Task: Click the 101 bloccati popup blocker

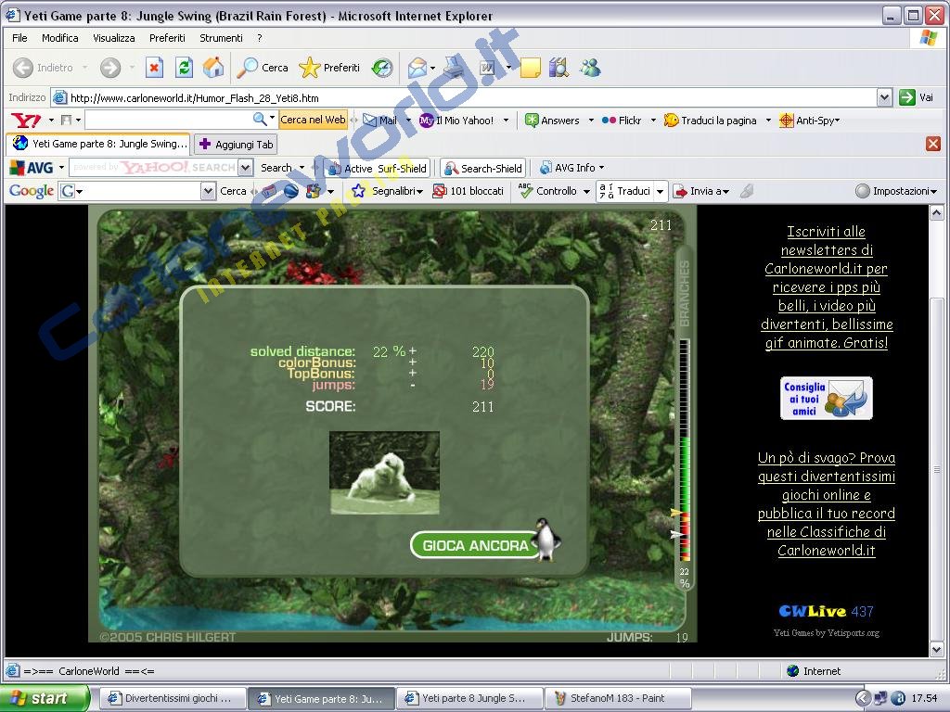Action: 469,191
